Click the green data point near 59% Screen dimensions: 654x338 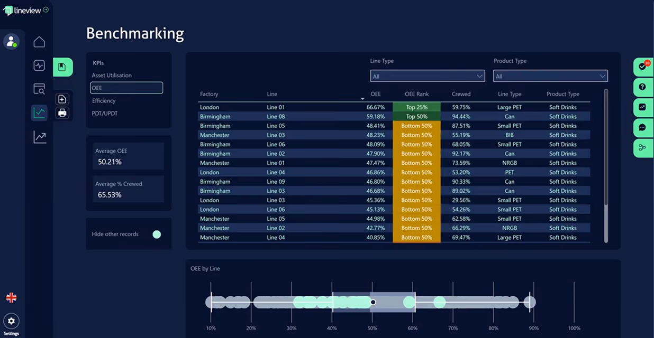tap(409, 302)
